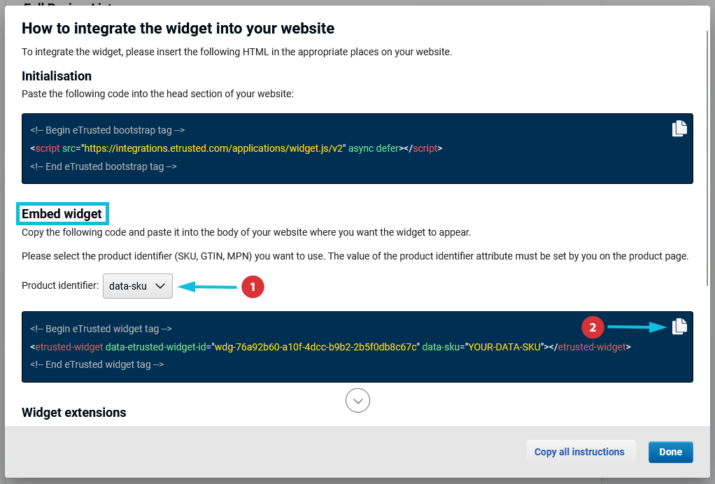Click the widget ID string in code
This screenshot has width=715, height=484.
(316, 348)
